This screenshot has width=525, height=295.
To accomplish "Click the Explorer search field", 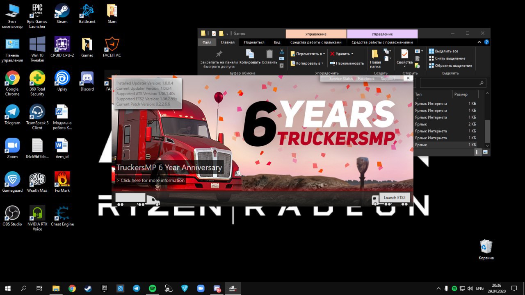I will [453, 83].
